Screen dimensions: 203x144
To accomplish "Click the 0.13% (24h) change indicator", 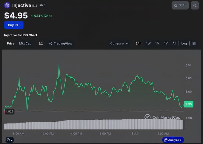I will coord(41,16).
